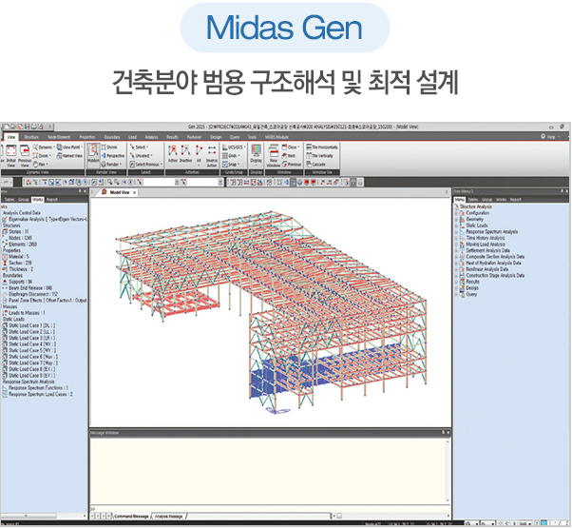Open the Zoom dropdown
The height and width of the screenshot is (529, 572).
[x=42, y=156]
